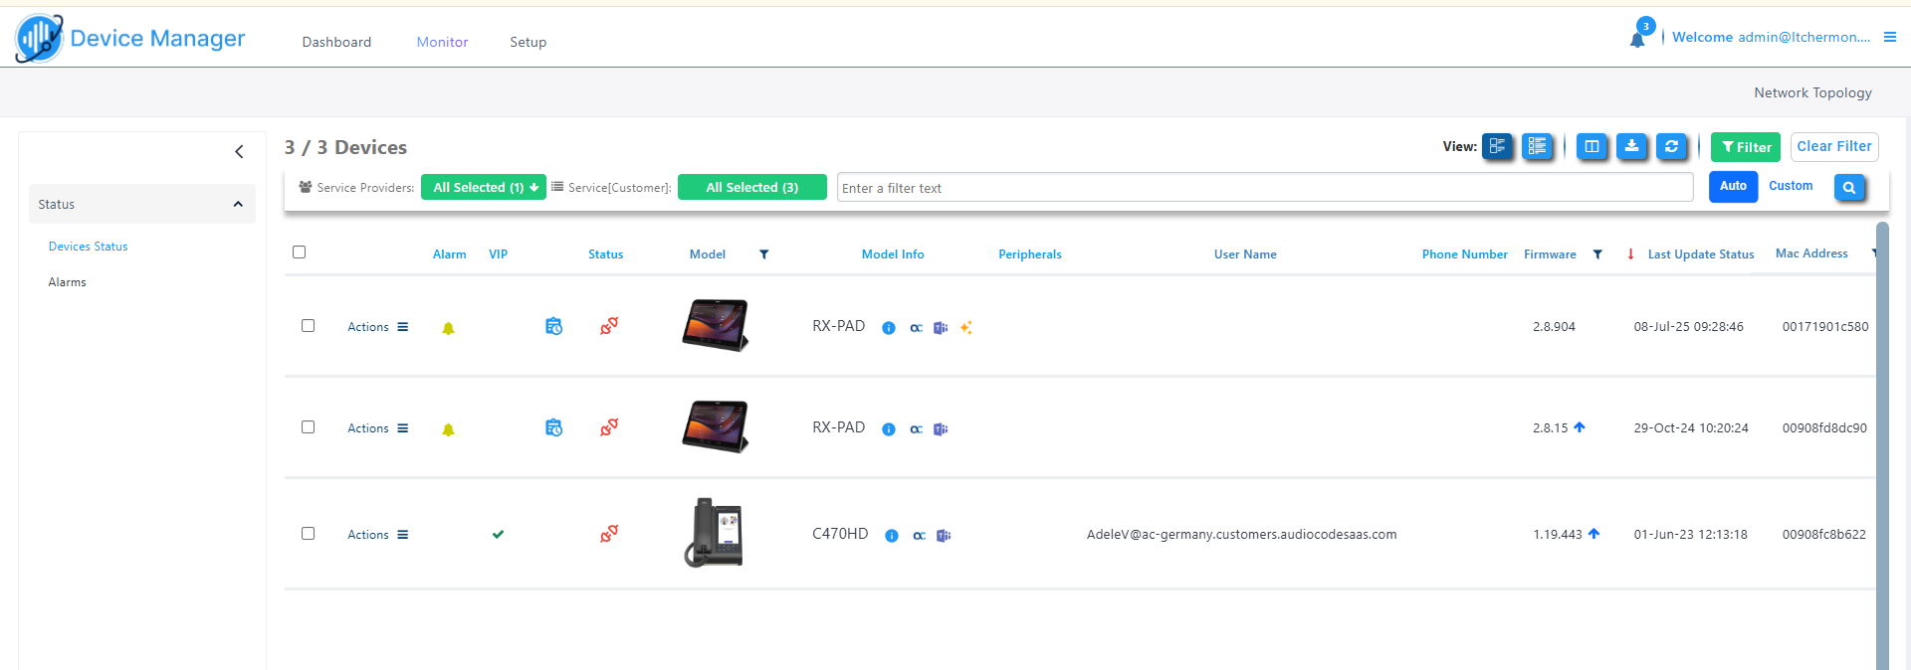This screenshot has width=1911, height=670.
Task: Open Service Providers All Selected dropdown
Action: [484, 187]
